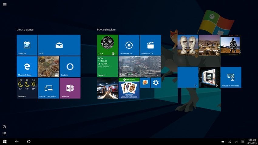Open the Money tile showing DOW
Viewport: 258px width, 145px height.
pyautogui.click(x=107, y=66)
